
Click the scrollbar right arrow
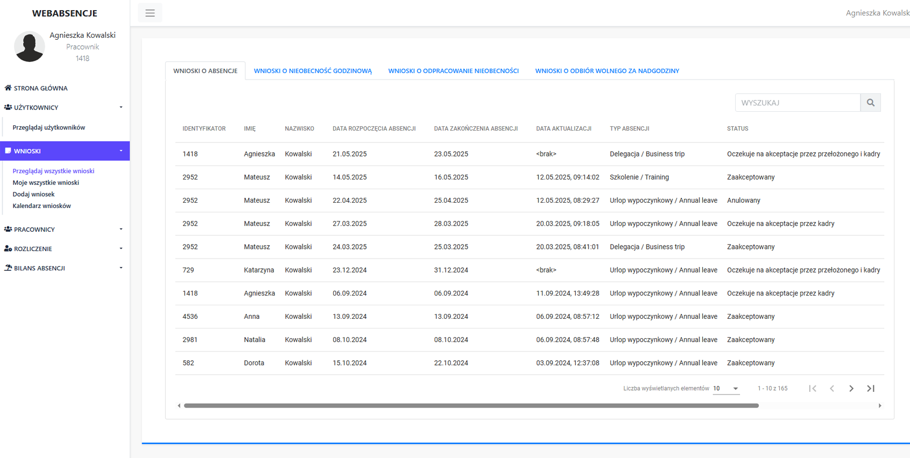[880, 406]
